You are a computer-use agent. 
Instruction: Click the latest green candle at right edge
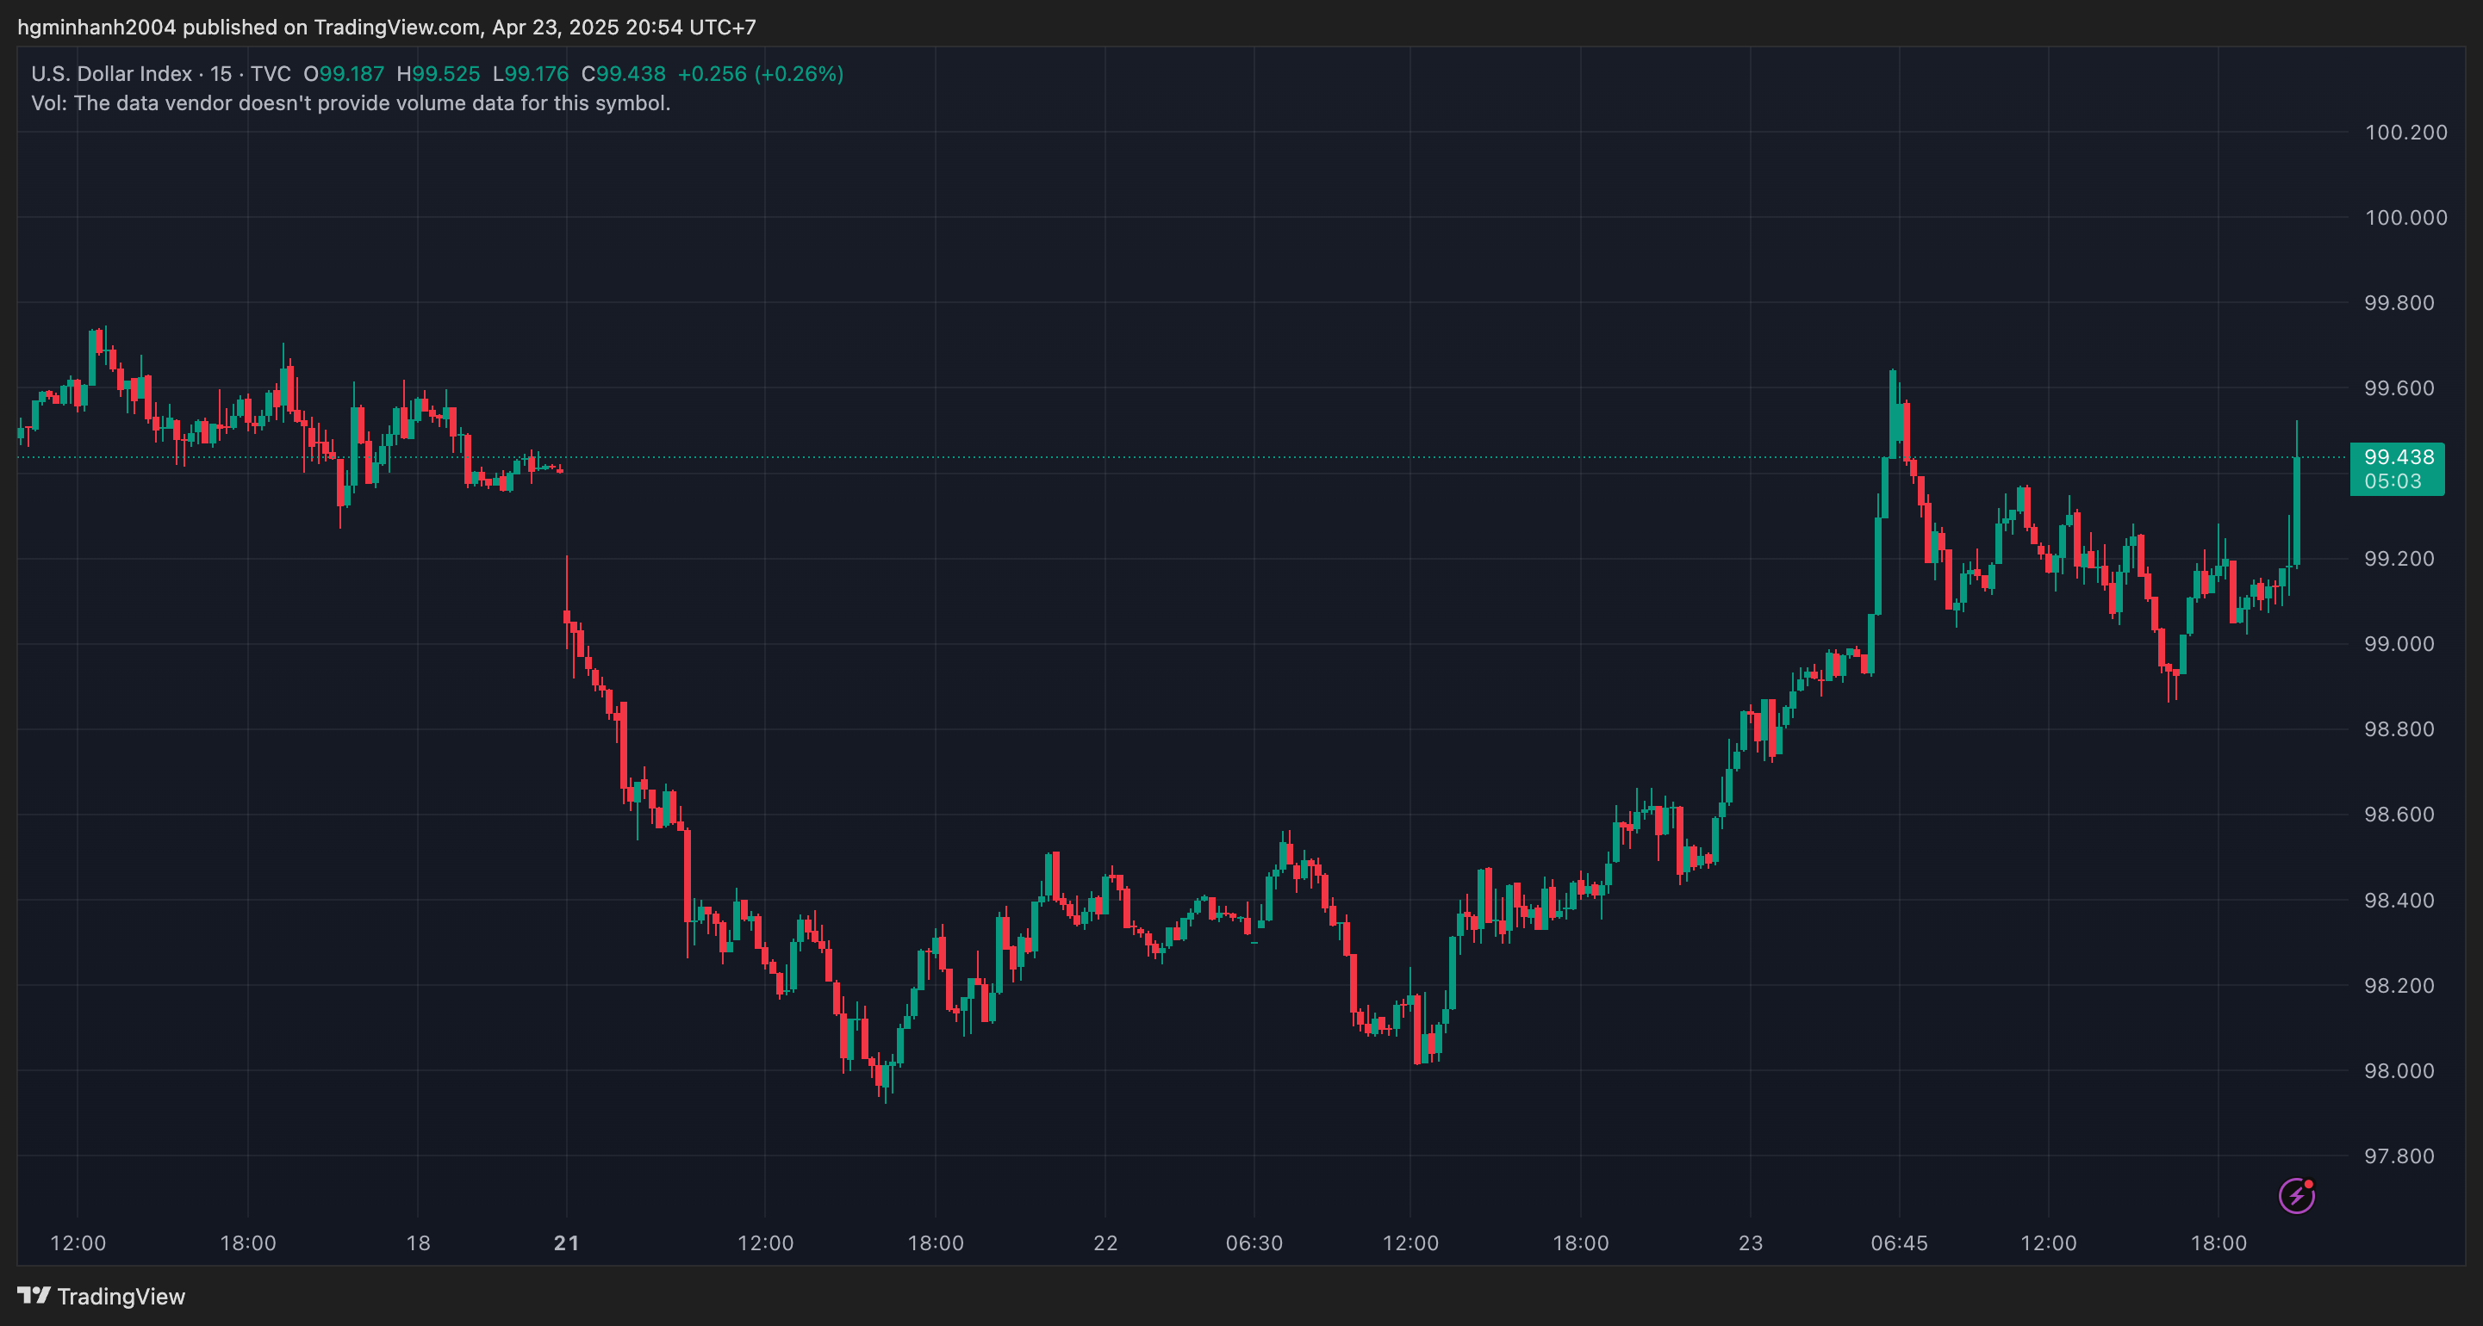[x=2297, y=511]
